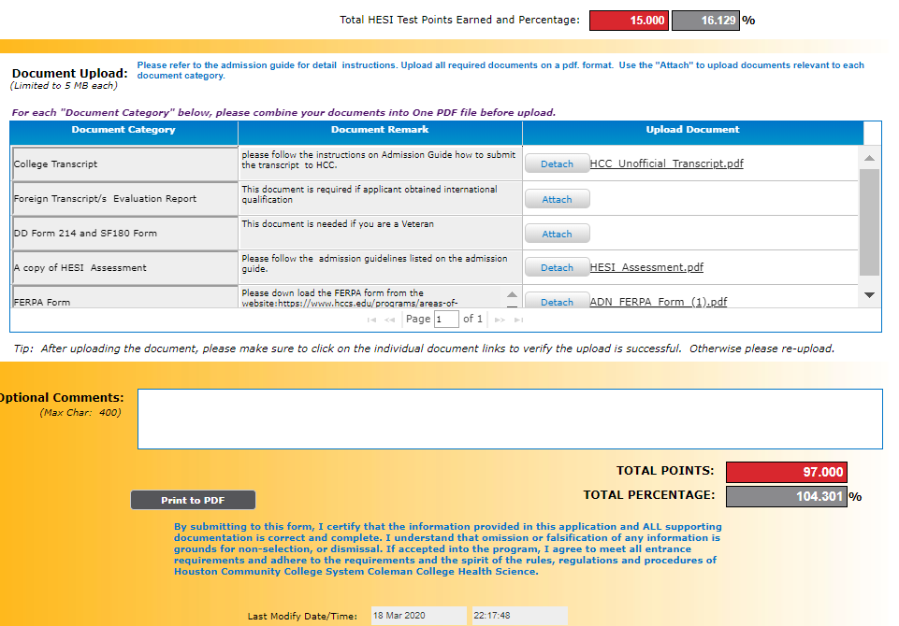Attach the DD Form 214 document
This screenshot has height=626, width=899.
(557, 234)
